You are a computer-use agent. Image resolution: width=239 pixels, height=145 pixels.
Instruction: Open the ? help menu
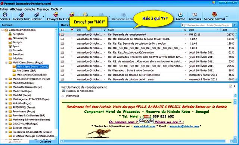pos(61,9)
